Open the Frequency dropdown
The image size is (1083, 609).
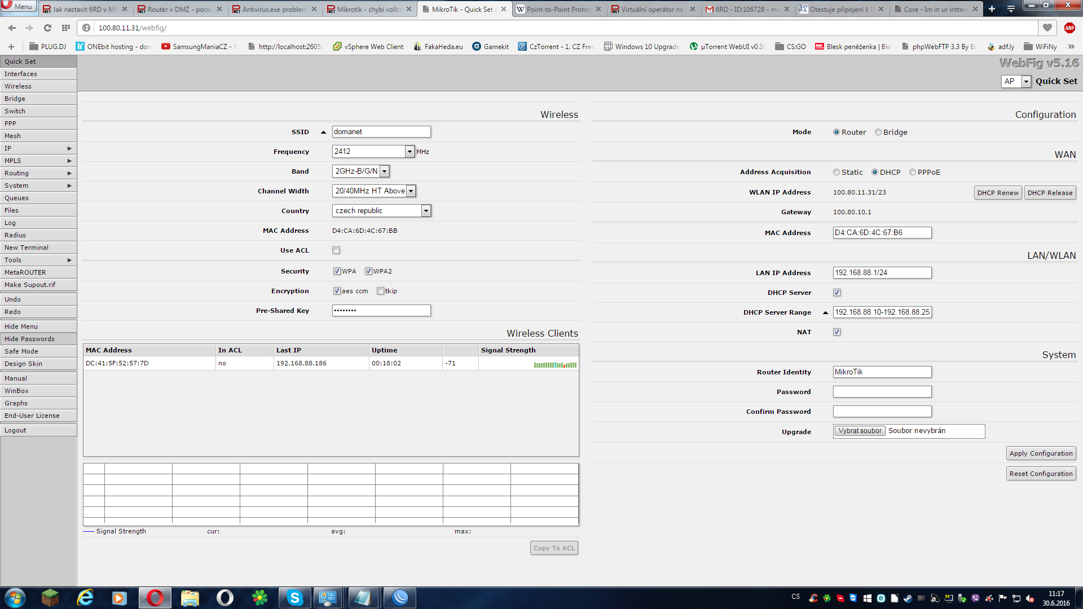pos(410,152)
